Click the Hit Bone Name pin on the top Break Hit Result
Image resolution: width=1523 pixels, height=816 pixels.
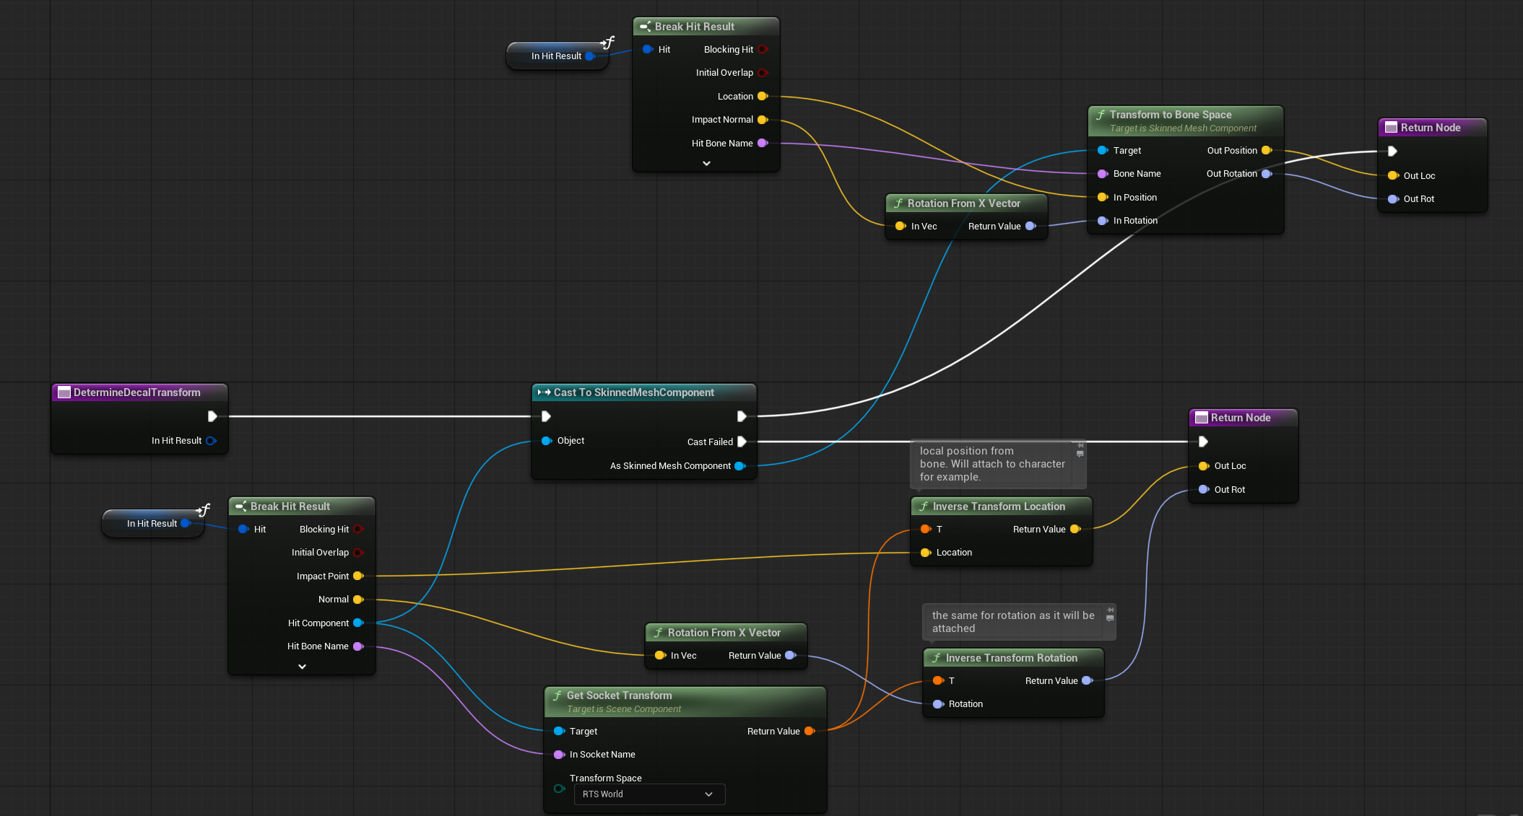(762, 143)
